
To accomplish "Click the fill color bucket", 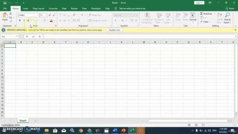I will coord(44,20).
